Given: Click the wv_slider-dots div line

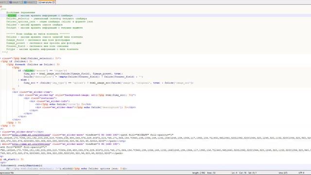Looking at the screenshot, I should (x=22, y=132).
